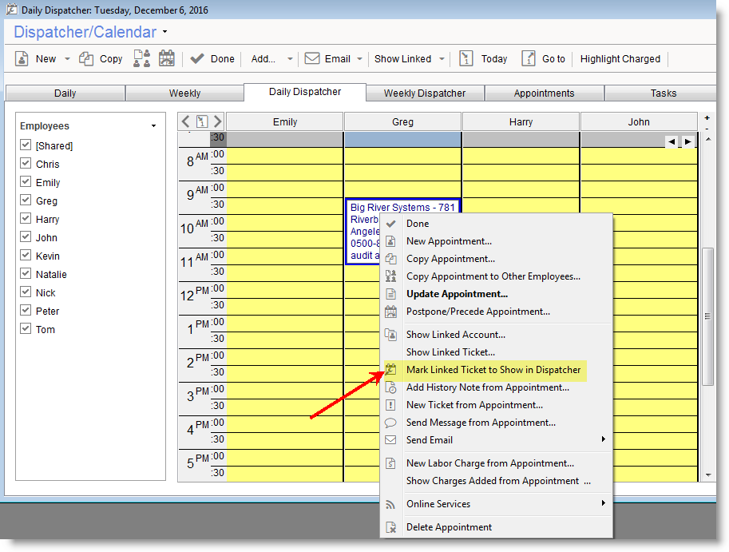Open the New button dropdown arrow
This screenshot has height=552, width=729.
coord(67,59)
